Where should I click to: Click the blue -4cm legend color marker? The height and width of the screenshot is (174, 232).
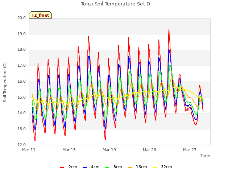pyautogui.click(x=84, y=167)
